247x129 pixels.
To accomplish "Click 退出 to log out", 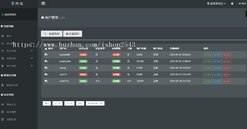I will (242, 4).
